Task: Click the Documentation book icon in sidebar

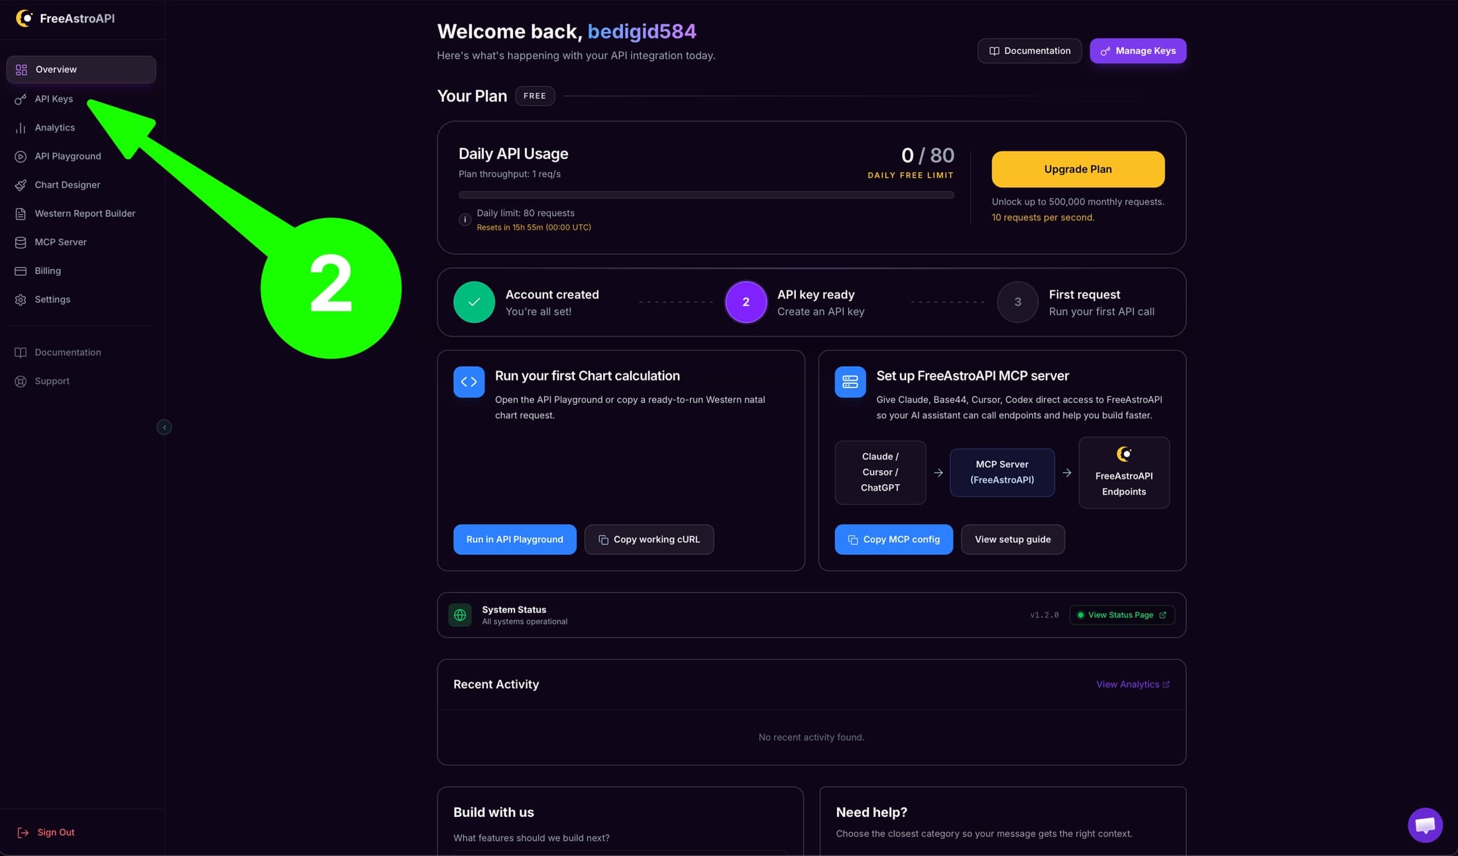Action: coord(21,353)
